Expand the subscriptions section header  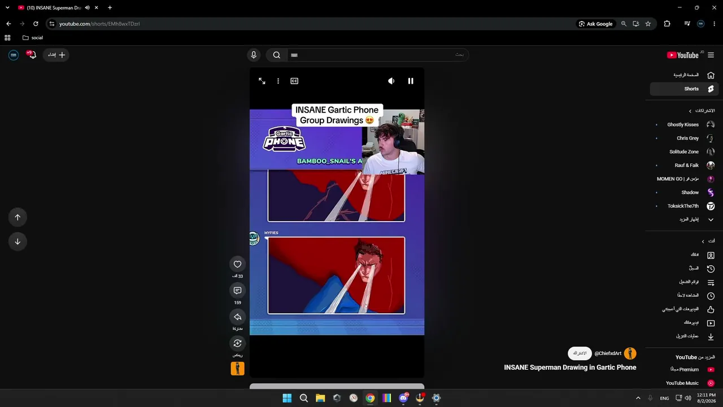tap(702, 111)
